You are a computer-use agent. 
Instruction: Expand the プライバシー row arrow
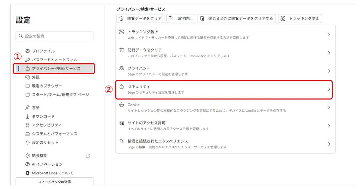click(329, 71)
